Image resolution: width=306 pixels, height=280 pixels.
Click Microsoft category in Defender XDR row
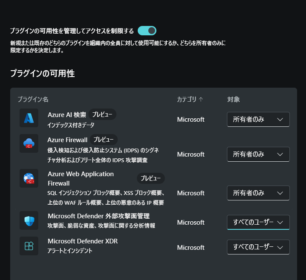(x=191, y=248)
